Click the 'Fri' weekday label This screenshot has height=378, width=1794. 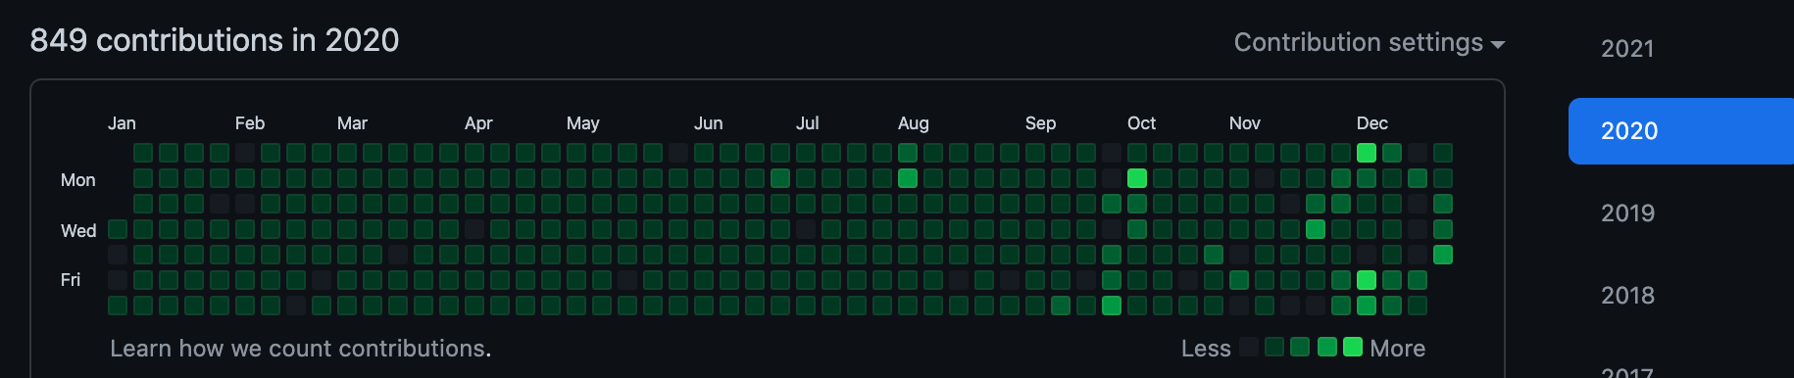point(71,280)
